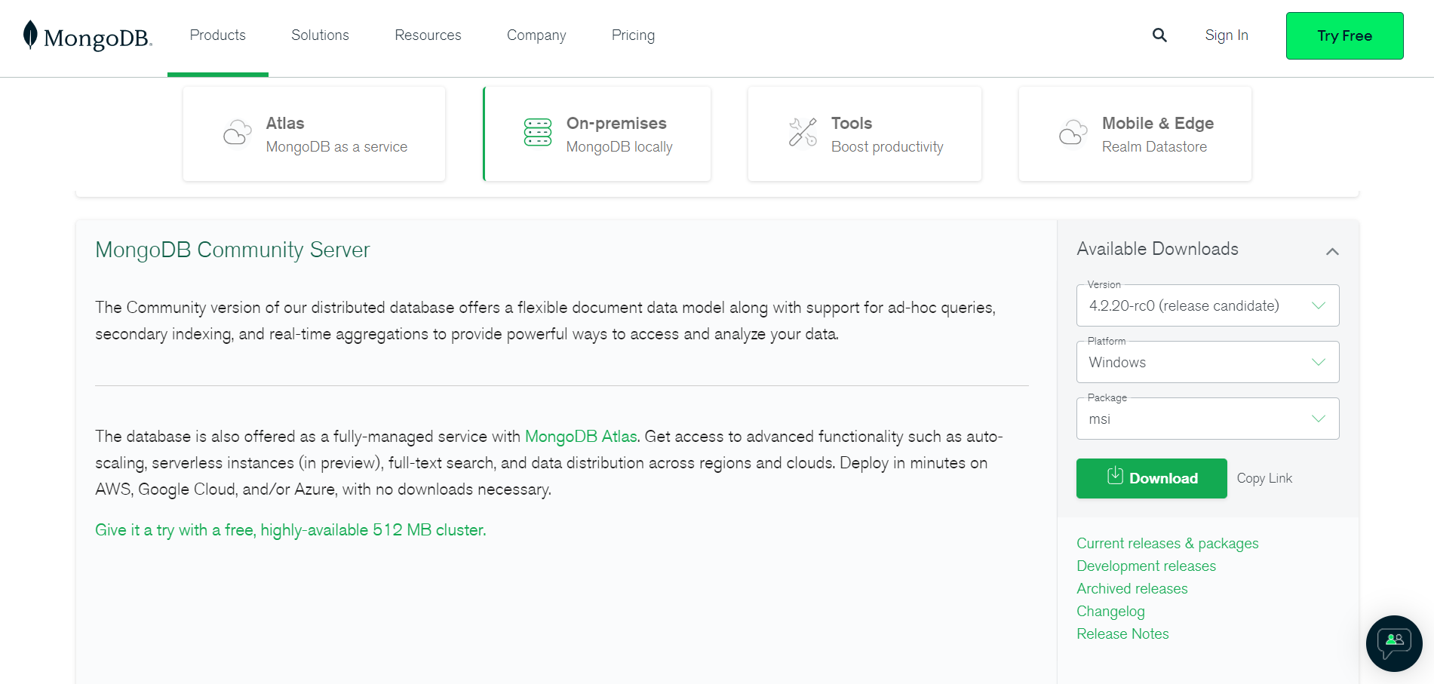This screenshot has width=1434, height=684.
Task: Click the Tools wrench icon
Action: click(x=803, y=133)
